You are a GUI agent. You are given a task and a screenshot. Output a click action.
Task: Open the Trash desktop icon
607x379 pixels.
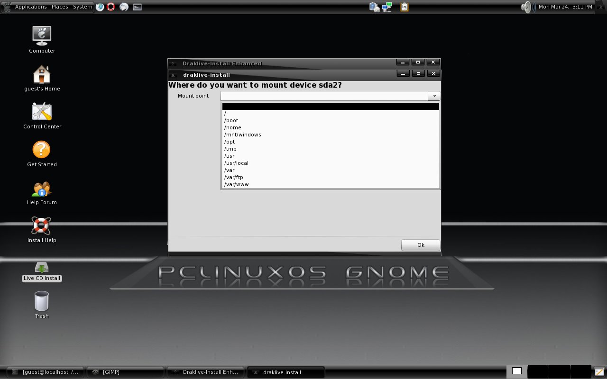[42, 301]
